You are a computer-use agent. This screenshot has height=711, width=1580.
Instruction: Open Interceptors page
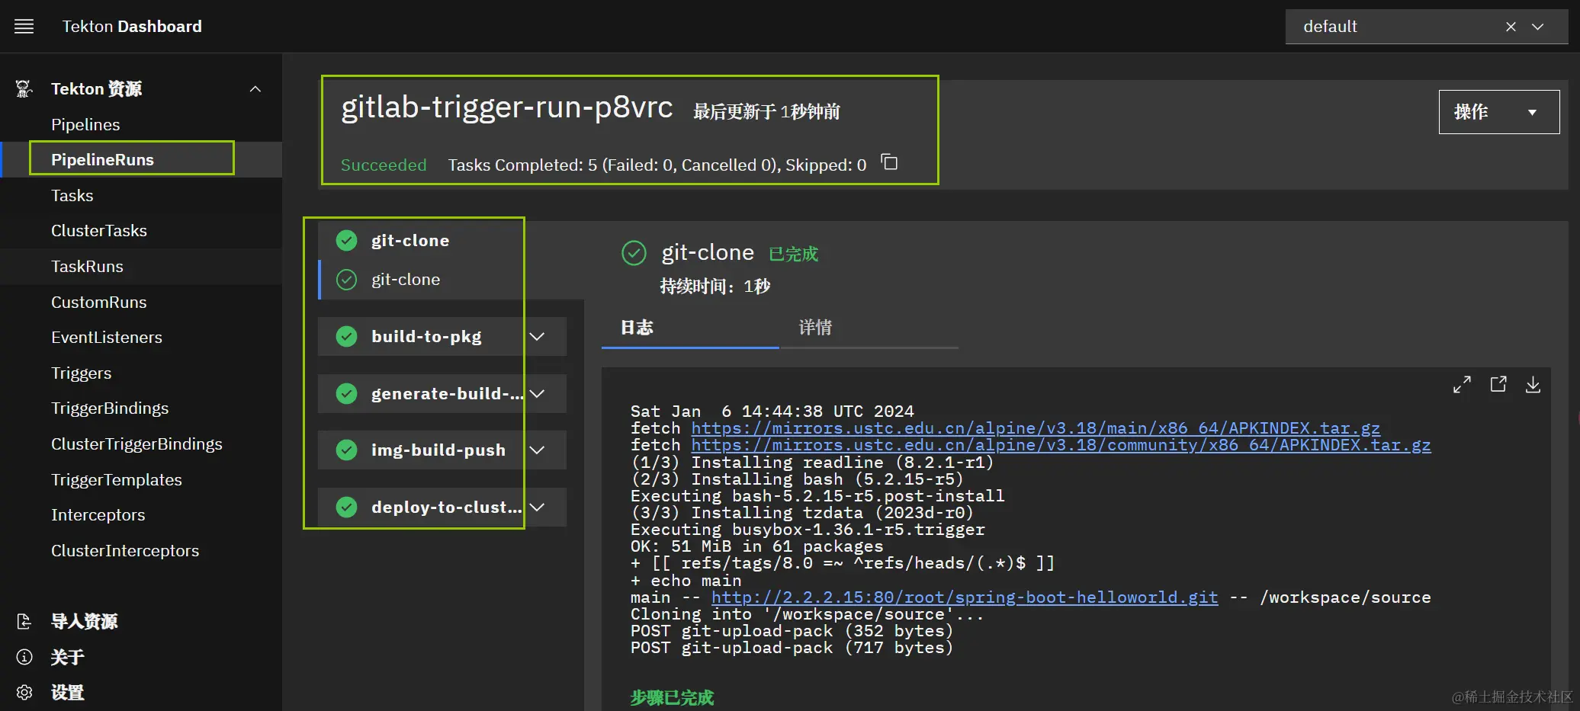tap(98, 514)
